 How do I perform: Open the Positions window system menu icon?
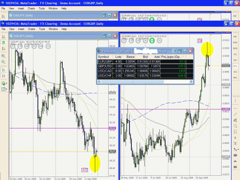coord(99,51)
